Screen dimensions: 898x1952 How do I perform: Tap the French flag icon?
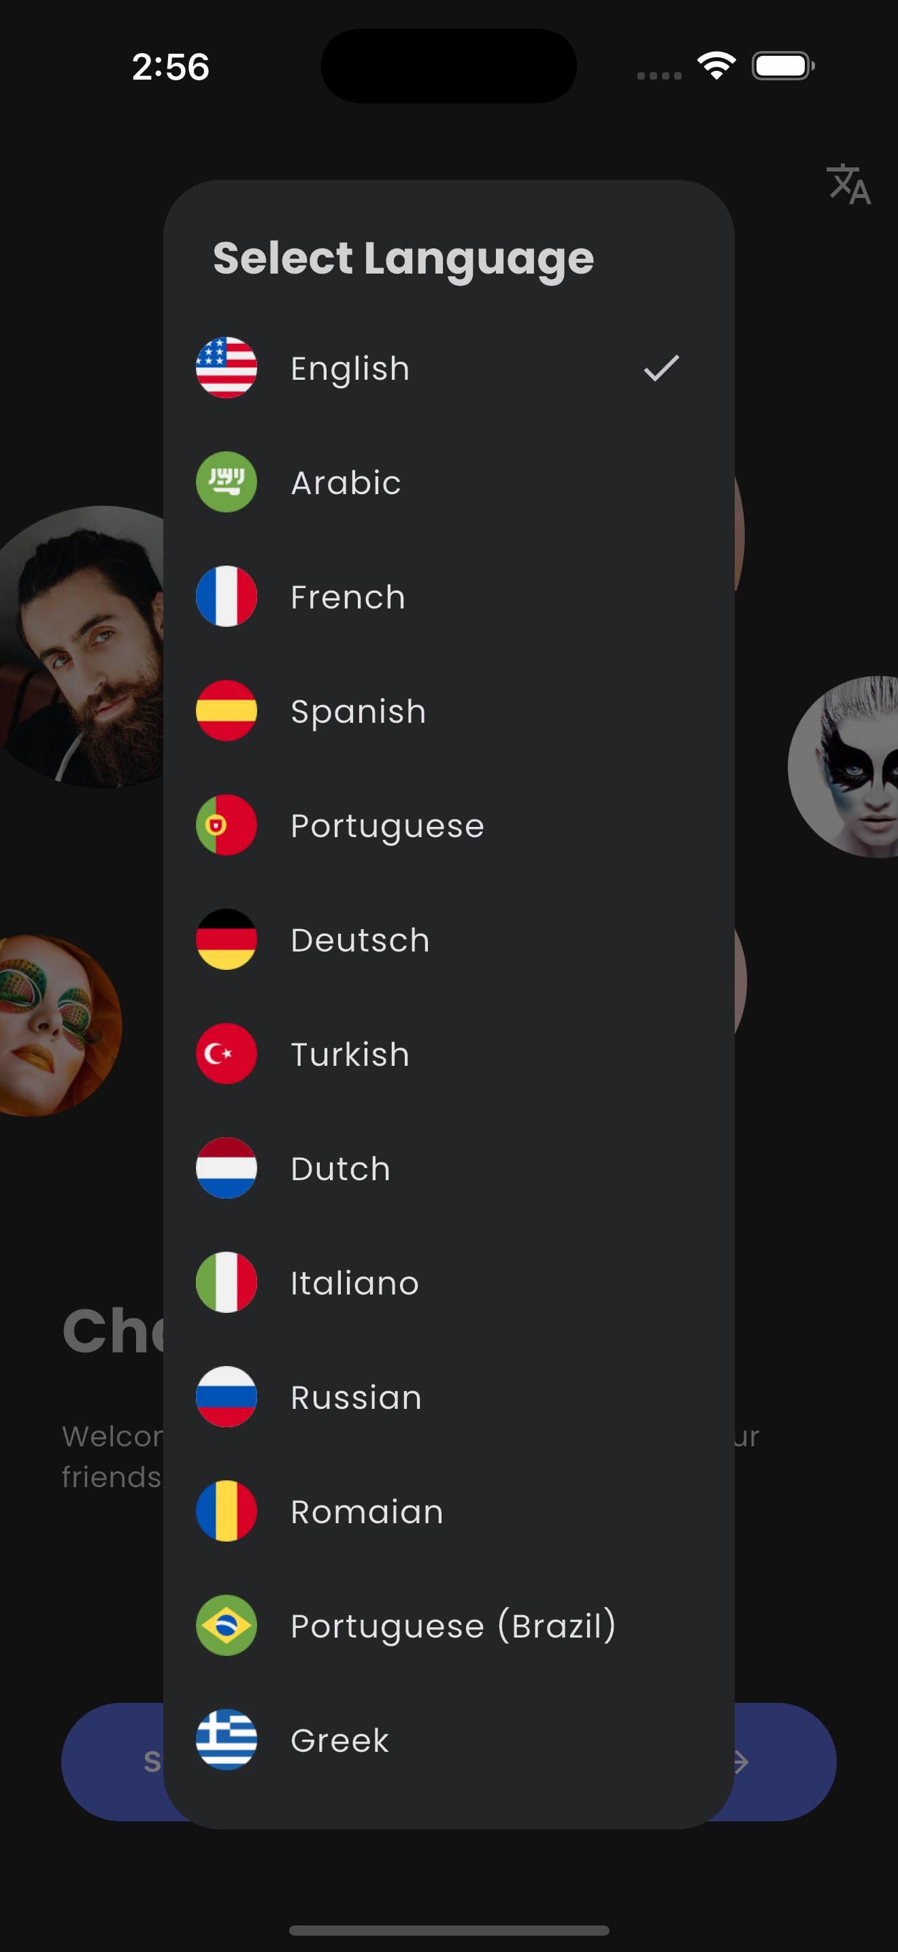pos(227,596)
